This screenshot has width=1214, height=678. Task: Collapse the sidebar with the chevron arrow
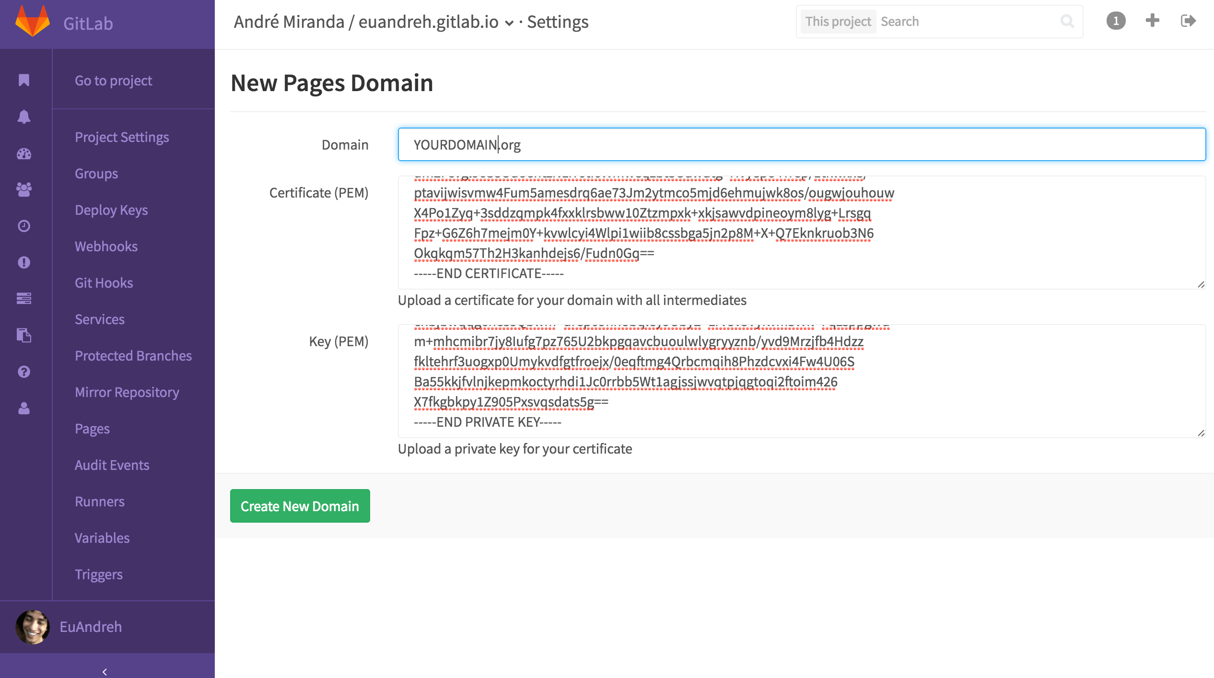point(105,671)
